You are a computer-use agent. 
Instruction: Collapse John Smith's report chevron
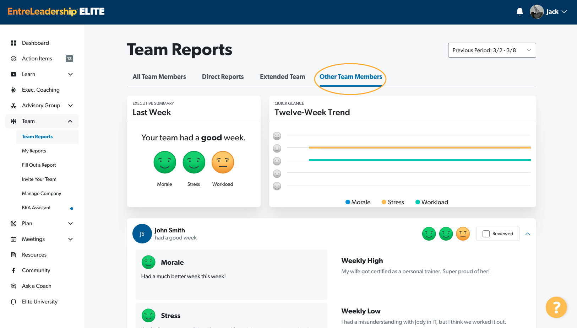528,234
